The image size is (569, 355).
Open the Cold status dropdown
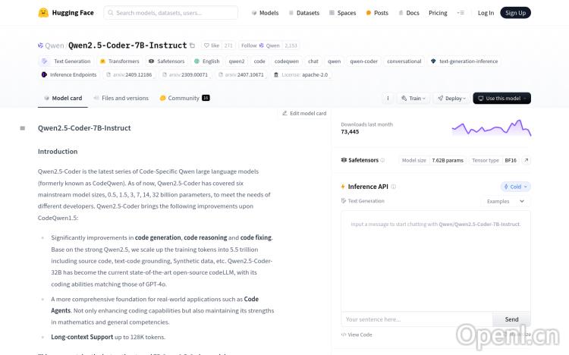click(516, 187)
